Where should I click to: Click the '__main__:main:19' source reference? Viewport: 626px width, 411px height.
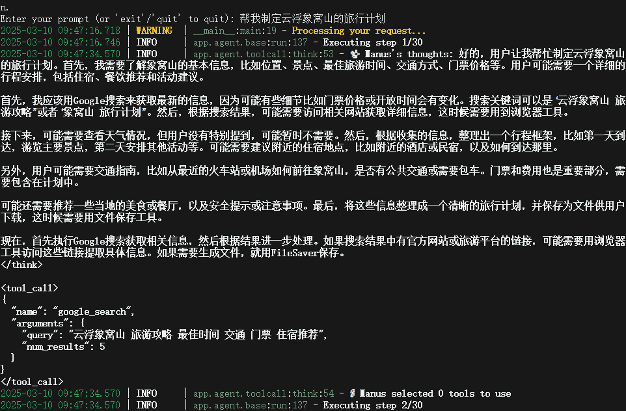point(235,31)
